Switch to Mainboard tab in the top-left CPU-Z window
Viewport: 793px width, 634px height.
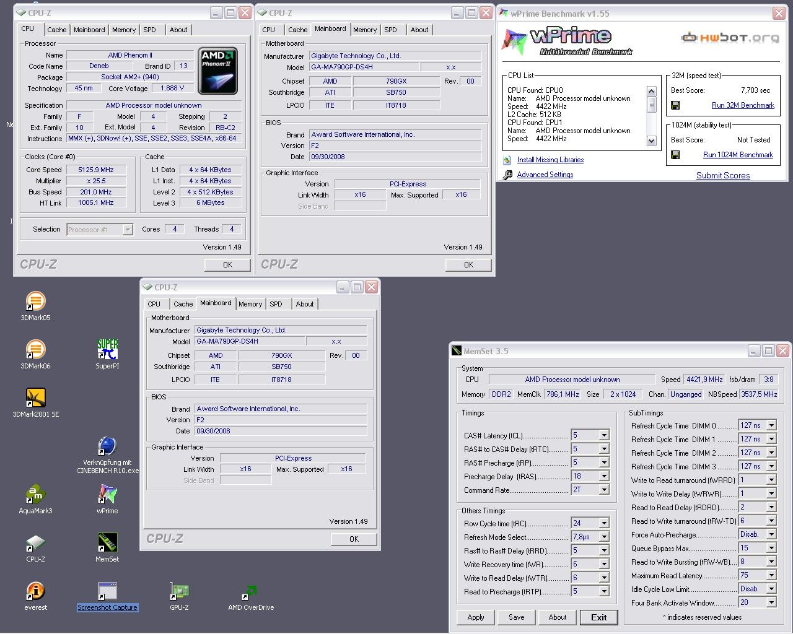[89, 30]
